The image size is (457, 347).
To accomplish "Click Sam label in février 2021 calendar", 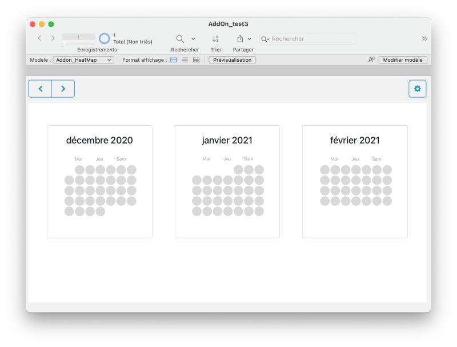I will click(376, 159).
